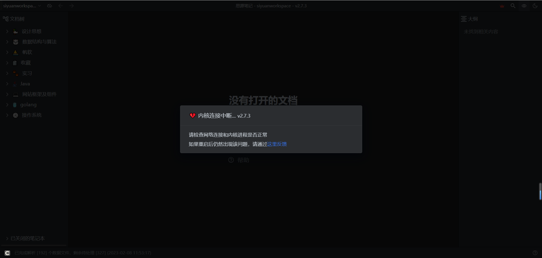Click the broken heart icon in dialog
542x258 pixels.
pos(193,116)
